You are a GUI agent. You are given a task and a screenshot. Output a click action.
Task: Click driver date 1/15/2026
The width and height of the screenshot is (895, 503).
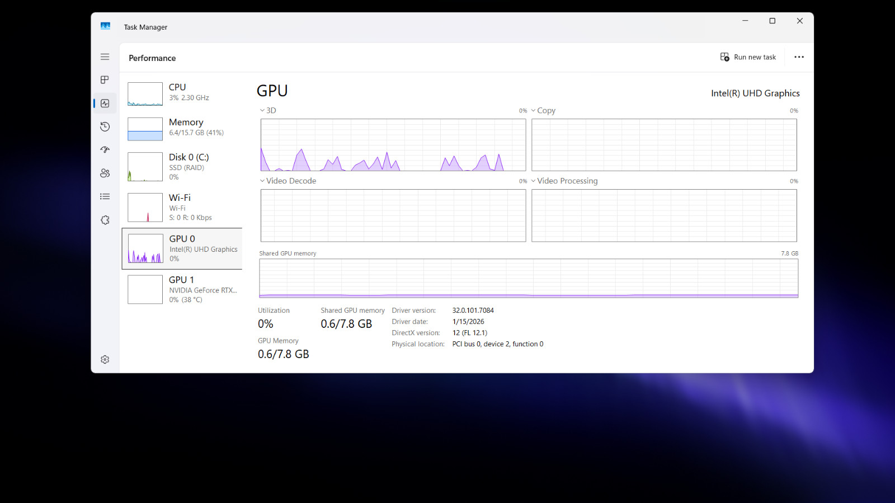468,322
